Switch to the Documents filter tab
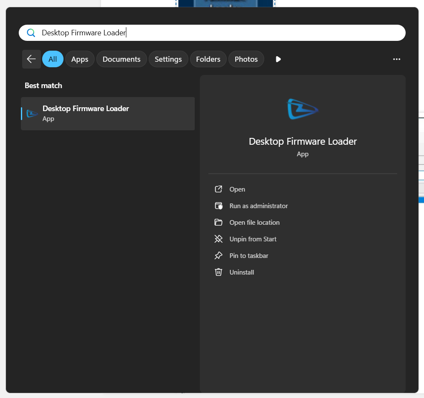424x398 pixels. [121, 59]
